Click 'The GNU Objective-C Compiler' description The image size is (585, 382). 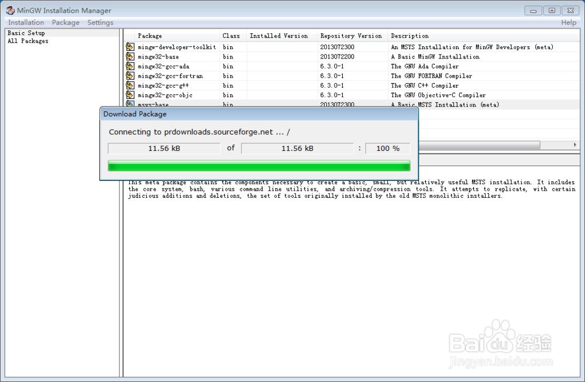[x=438, y=95]
